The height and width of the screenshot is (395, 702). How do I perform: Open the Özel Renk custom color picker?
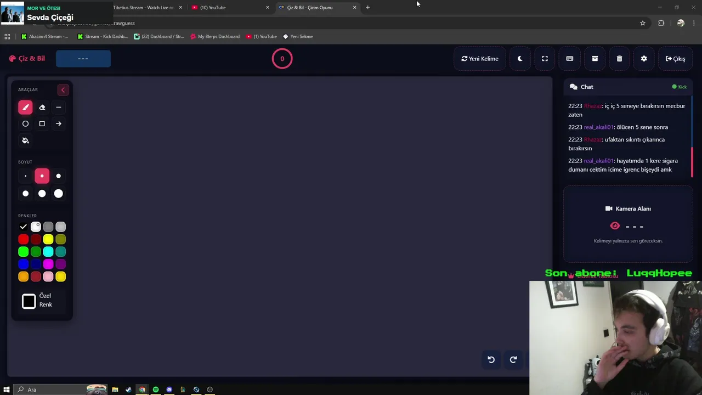click(29, 301)
